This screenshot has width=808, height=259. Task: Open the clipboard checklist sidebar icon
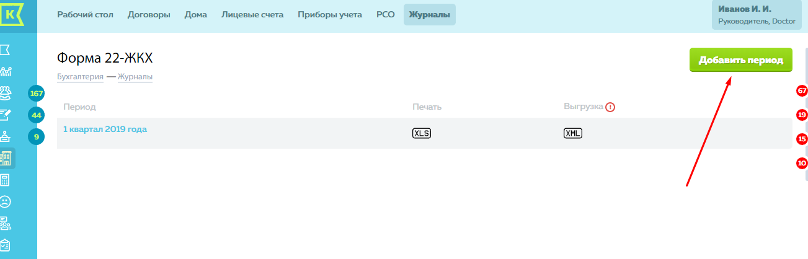(x=5, y=245)
